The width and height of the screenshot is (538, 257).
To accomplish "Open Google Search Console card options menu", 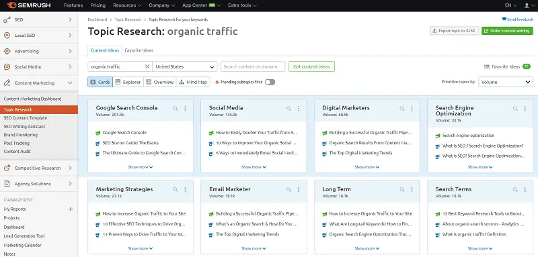I will click(x=186, y=109).
